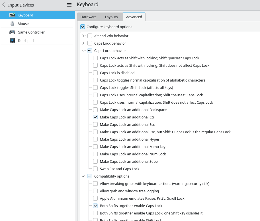The height and width of the screenshot is (221, 260).
Task: Check Caps Lock toggles Shift Lock option
Action: 95,87
